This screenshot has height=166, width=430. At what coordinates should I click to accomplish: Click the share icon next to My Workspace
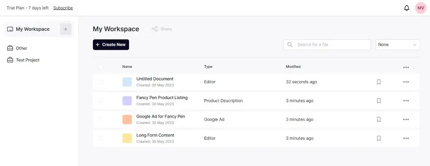pyautogui.click(x=155, y=29)
